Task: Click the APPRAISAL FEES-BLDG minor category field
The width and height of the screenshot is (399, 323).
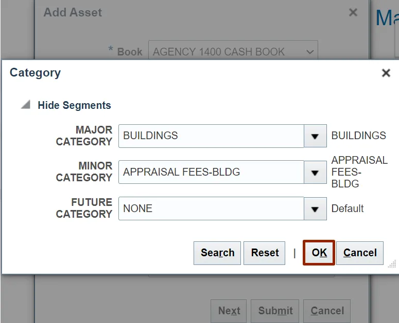Action: tap(211, 173)
